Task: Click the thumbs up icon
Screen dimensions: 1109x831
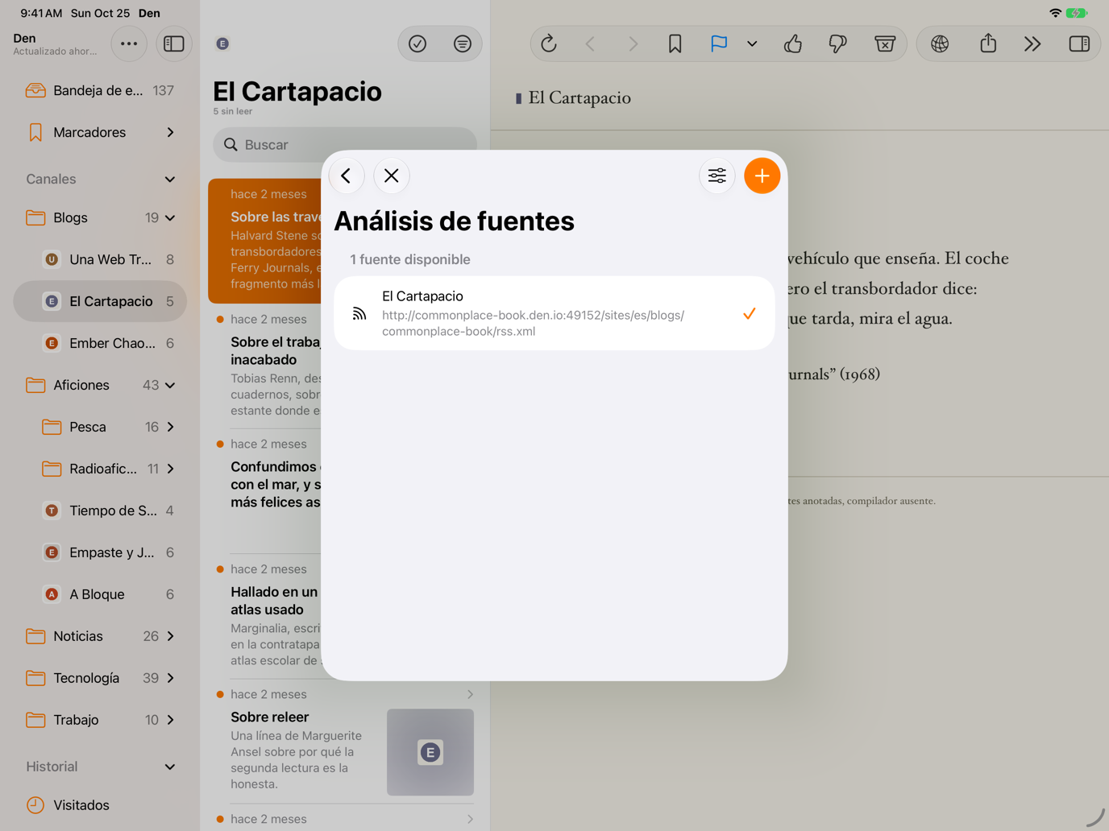Action: (x=793, y=43)
